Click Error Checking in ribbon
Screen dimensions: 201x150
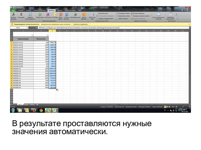click(140, 16)
